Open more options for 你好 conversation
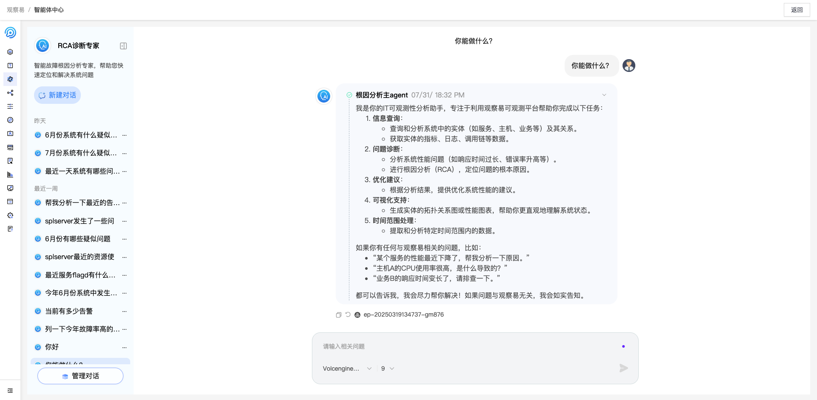Viewport: 817px width, 400px height. (124, 347)
